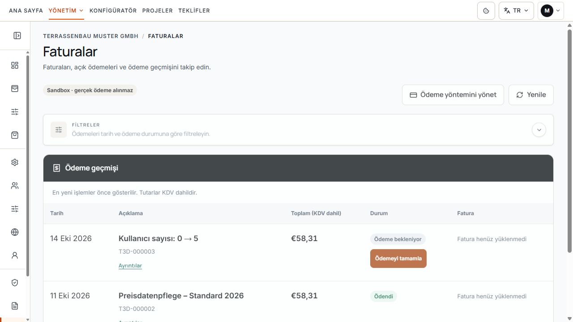Click the main page vertical scrollbar
573x322 pixels.
tap(570, 141)
